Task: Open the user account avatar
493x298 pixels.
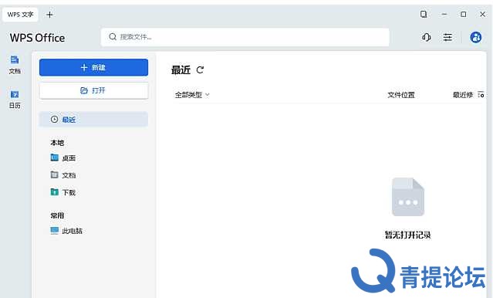Action: click(476, 37)
